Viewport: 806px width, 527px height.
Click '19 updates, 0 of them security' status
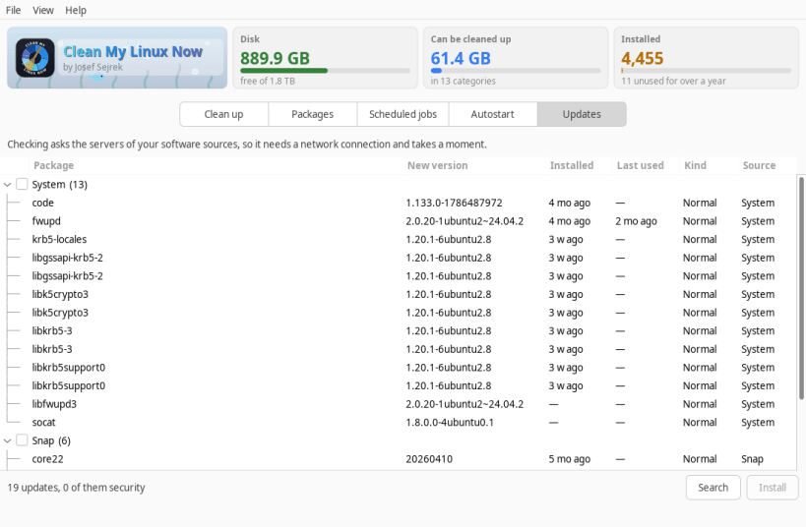76,488
